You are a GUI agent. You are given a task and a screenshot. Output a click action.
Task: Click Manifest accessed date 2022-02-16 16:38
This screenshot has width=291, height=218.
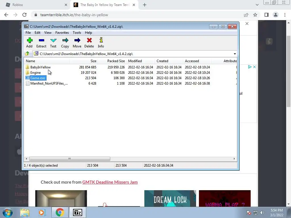[197, 83]
